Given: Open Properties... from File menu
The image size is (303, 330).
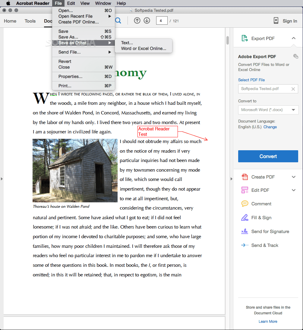Looking at the screenshot, I should 84,76.
